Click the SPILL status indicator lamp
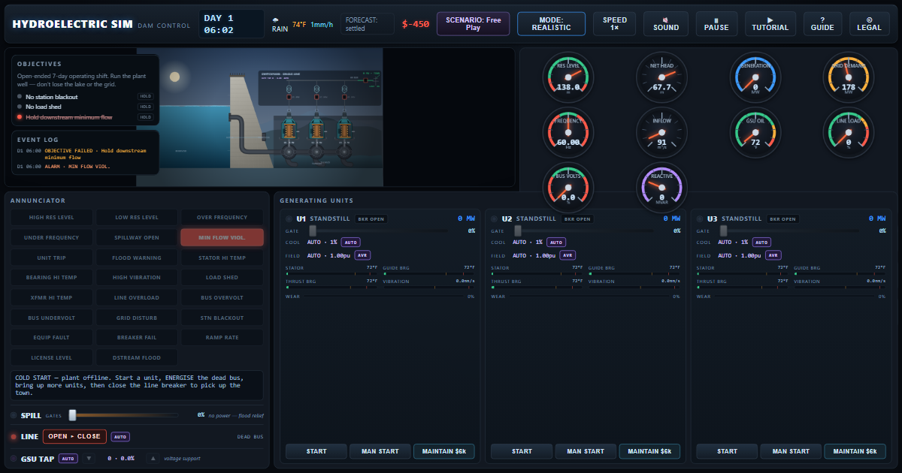The image size is (902, 473). click(x=14, y=415)
